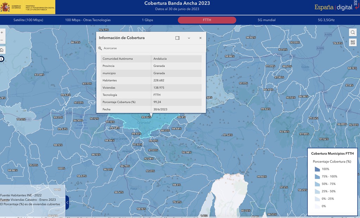
Task: Select the FTTH coverage tab
Action: coord(207,20)
